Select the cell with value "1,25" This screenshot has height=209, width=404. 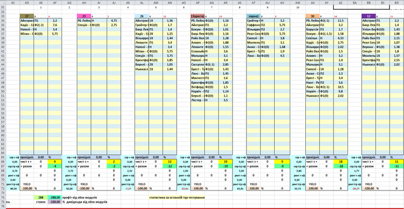tap(170, 33)
